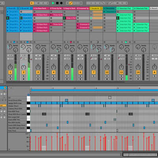Click the empty slot stop square atop track 3
Viewport: 158px width, 158px height.
[34, 12]
